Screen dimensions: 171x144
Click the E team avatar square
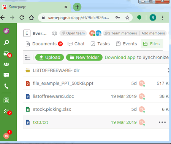tap(27, 33)
